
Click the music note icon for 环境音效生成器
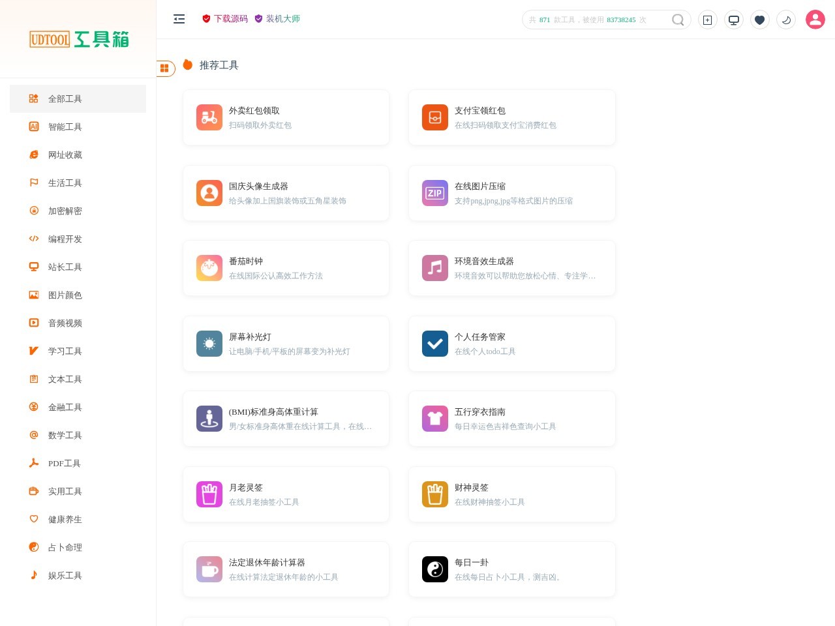(x=435, y=268)
